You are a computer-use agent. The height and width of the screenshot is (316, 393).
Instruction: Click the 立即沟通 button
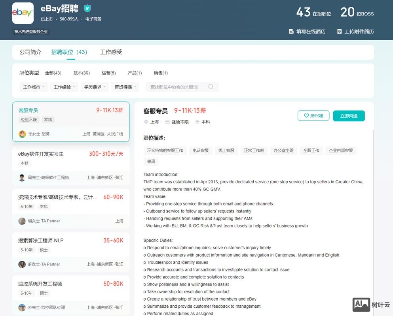click(349, 116)
